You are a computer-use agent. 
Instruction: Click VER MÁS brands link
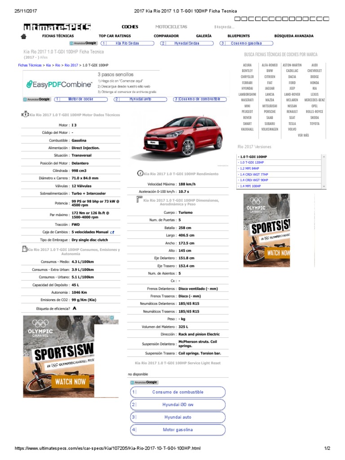point(303,135)
